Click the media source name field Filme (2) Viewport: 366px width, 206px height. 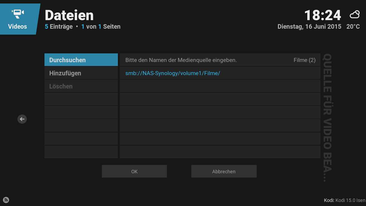[220, 60]
